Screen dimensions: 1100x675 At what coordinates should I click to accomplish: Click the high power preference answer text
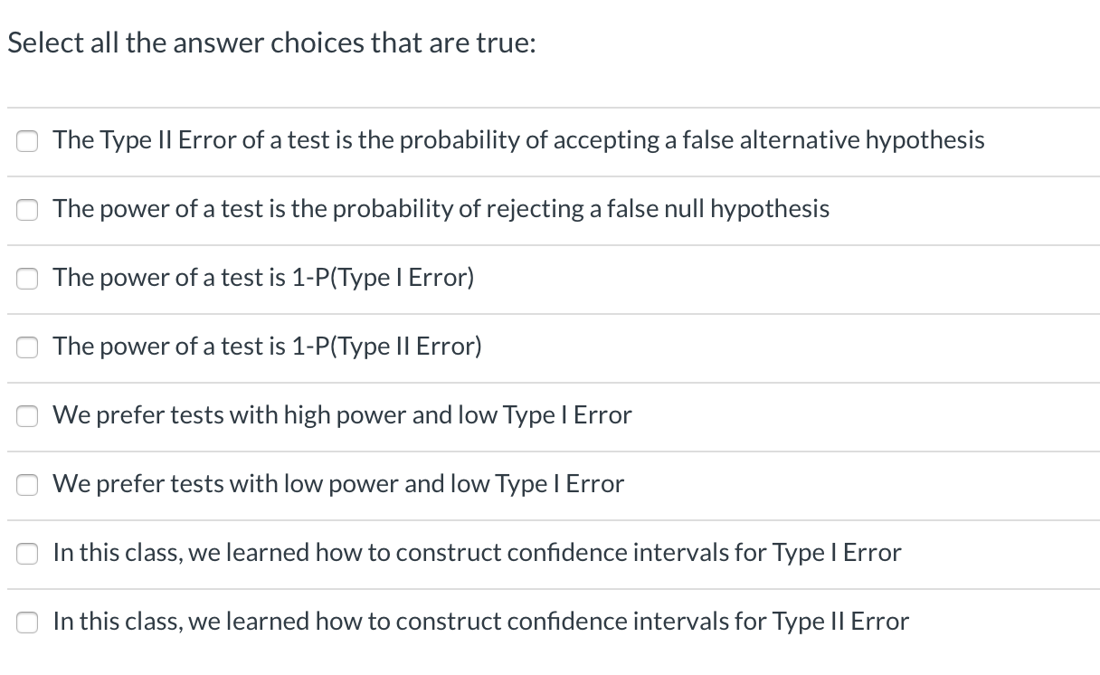tap(341, 416)
